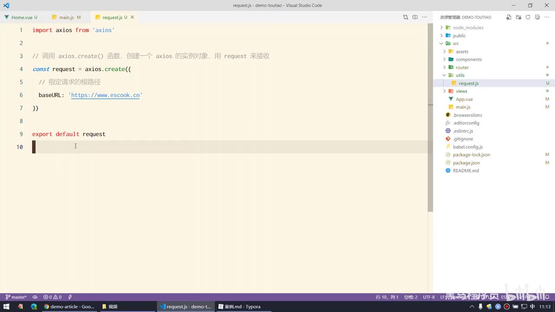Switch to demo-article Chrome window in taskbar
This screenshot has width=555, height=312.
tap(69, 306)
